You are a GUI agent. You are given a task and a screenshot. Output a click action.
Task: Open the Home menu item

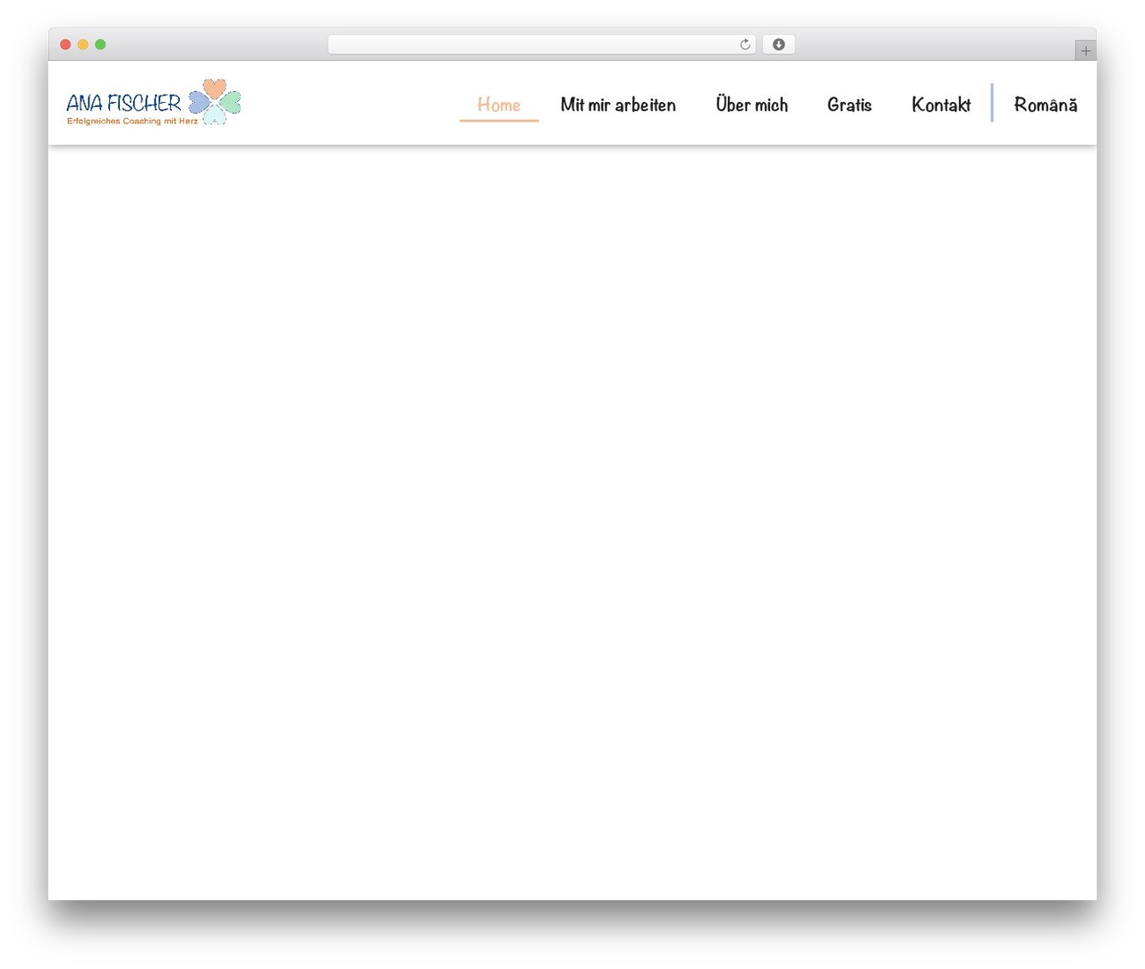(x=498, y=105)
